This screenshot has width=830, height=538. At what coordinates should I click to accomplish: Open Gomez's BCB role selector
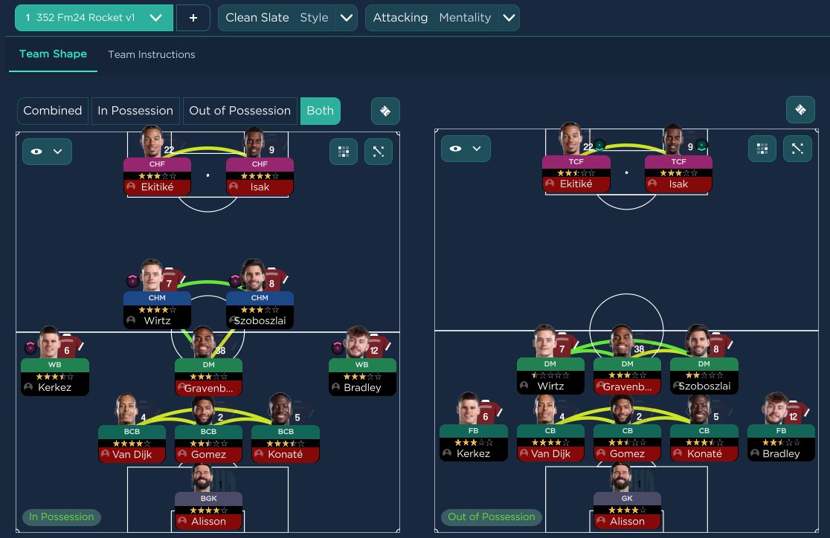tap(208, 431)
